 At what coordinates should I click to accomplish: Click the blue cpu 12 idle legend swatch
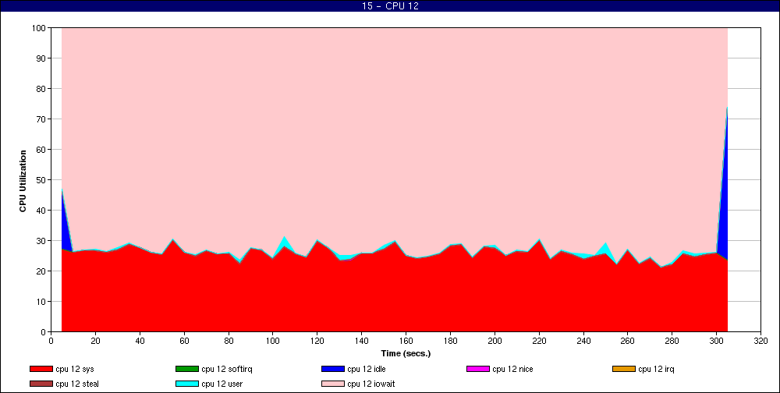pyautogui.click(x=333, y=369)
